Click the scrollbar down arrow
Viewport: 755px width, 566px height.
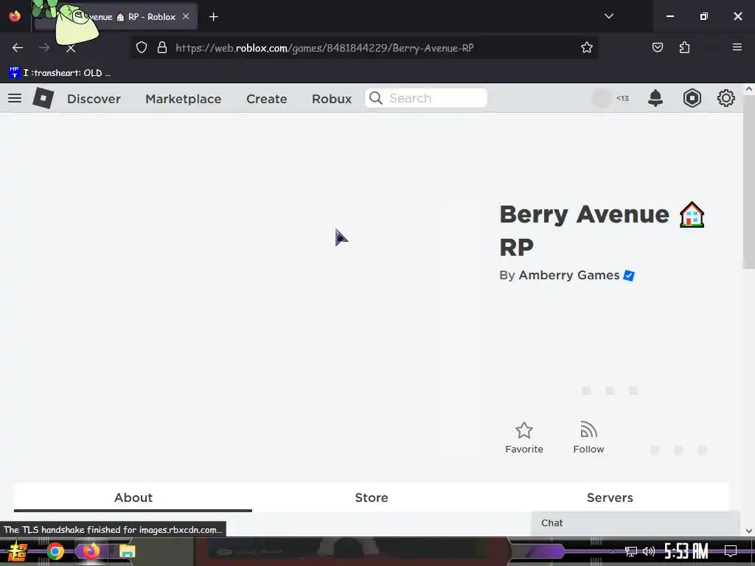pos(749,531)
